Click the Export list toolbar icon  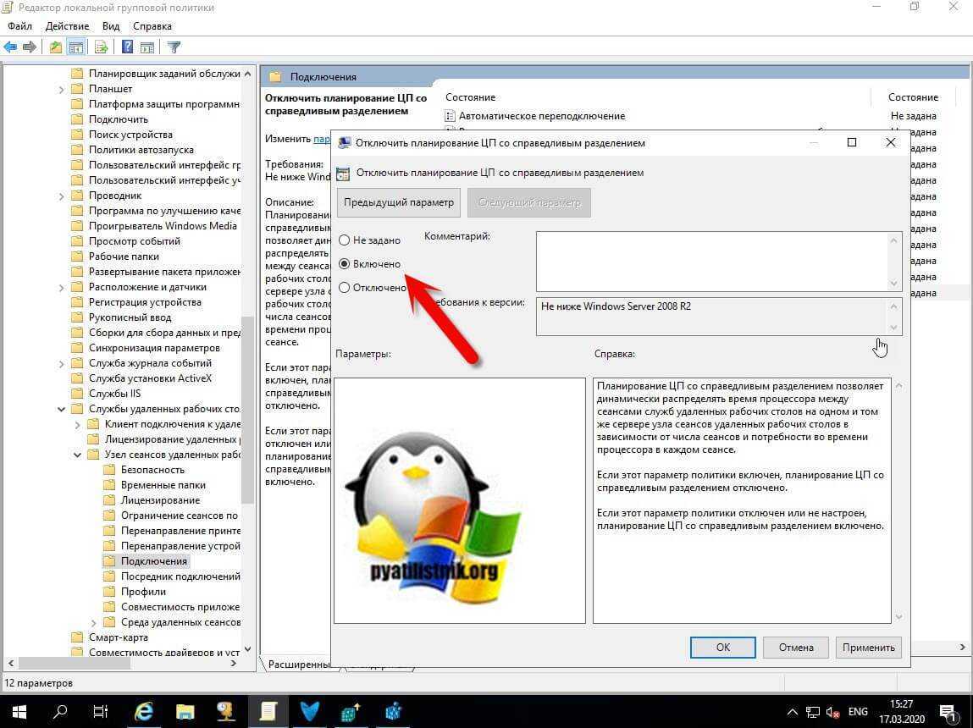[101, 47]
